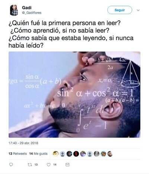Click Gadi's profile avatar picture
The width and height of the screenshot is (149, 174).
click(14, 10)
